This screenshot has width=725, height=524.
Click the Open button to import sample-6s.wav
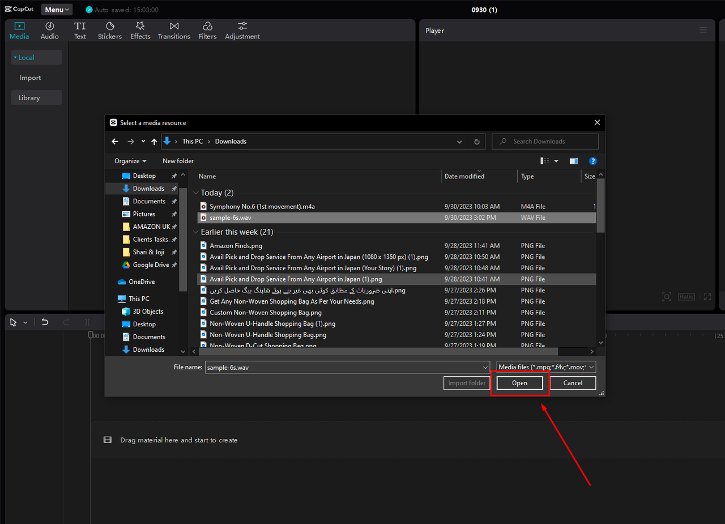point(518,382)
